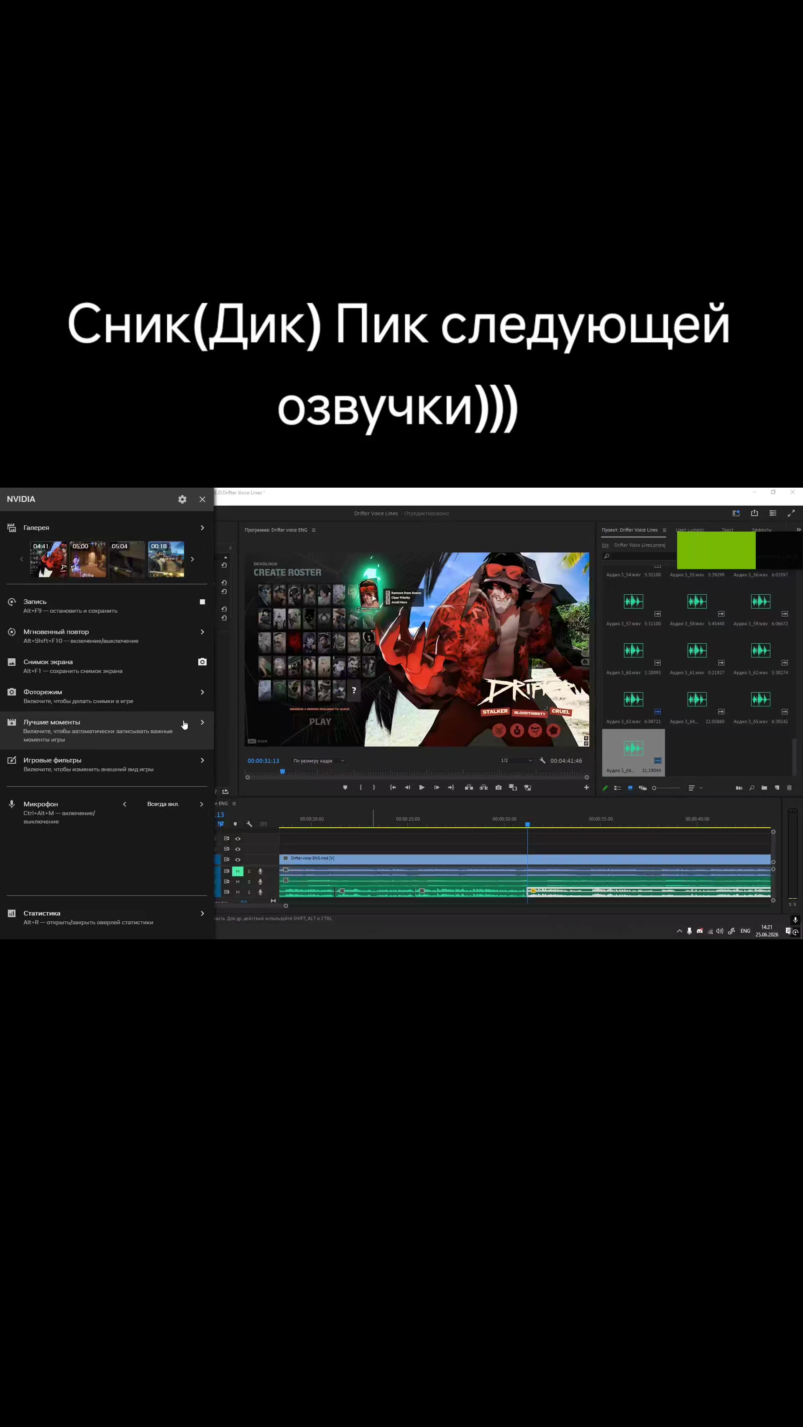This screenshot has width=803, height=1427.
Task: Click the Find magnifier in Project panel footer
Action: coord(752,788)
